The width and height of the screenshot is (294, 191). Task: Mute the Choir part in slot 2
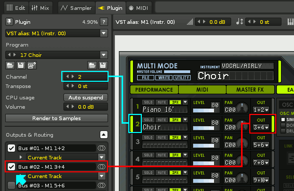(x=162, y=120)
